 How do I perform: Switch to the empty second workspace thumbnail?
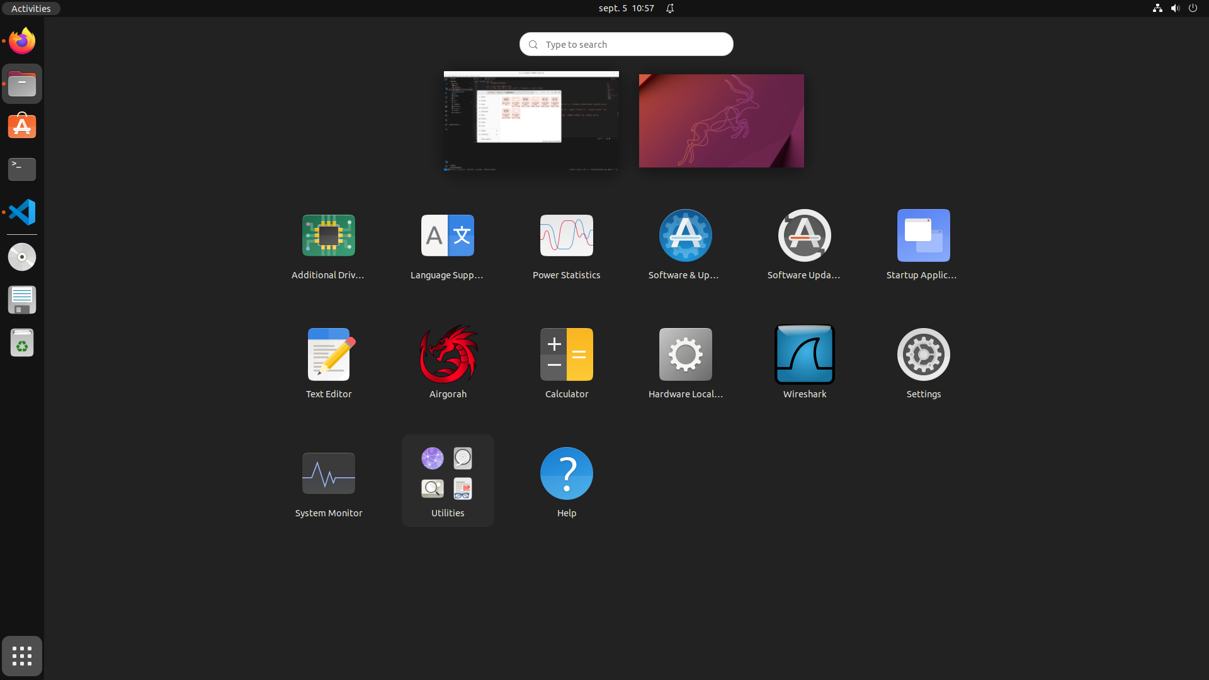(x=721, y=121)
